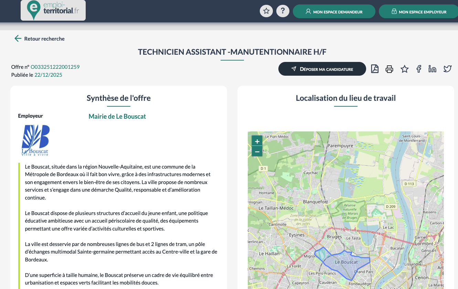
Task: Go back via Retour recherche
Action: [40, 39]
